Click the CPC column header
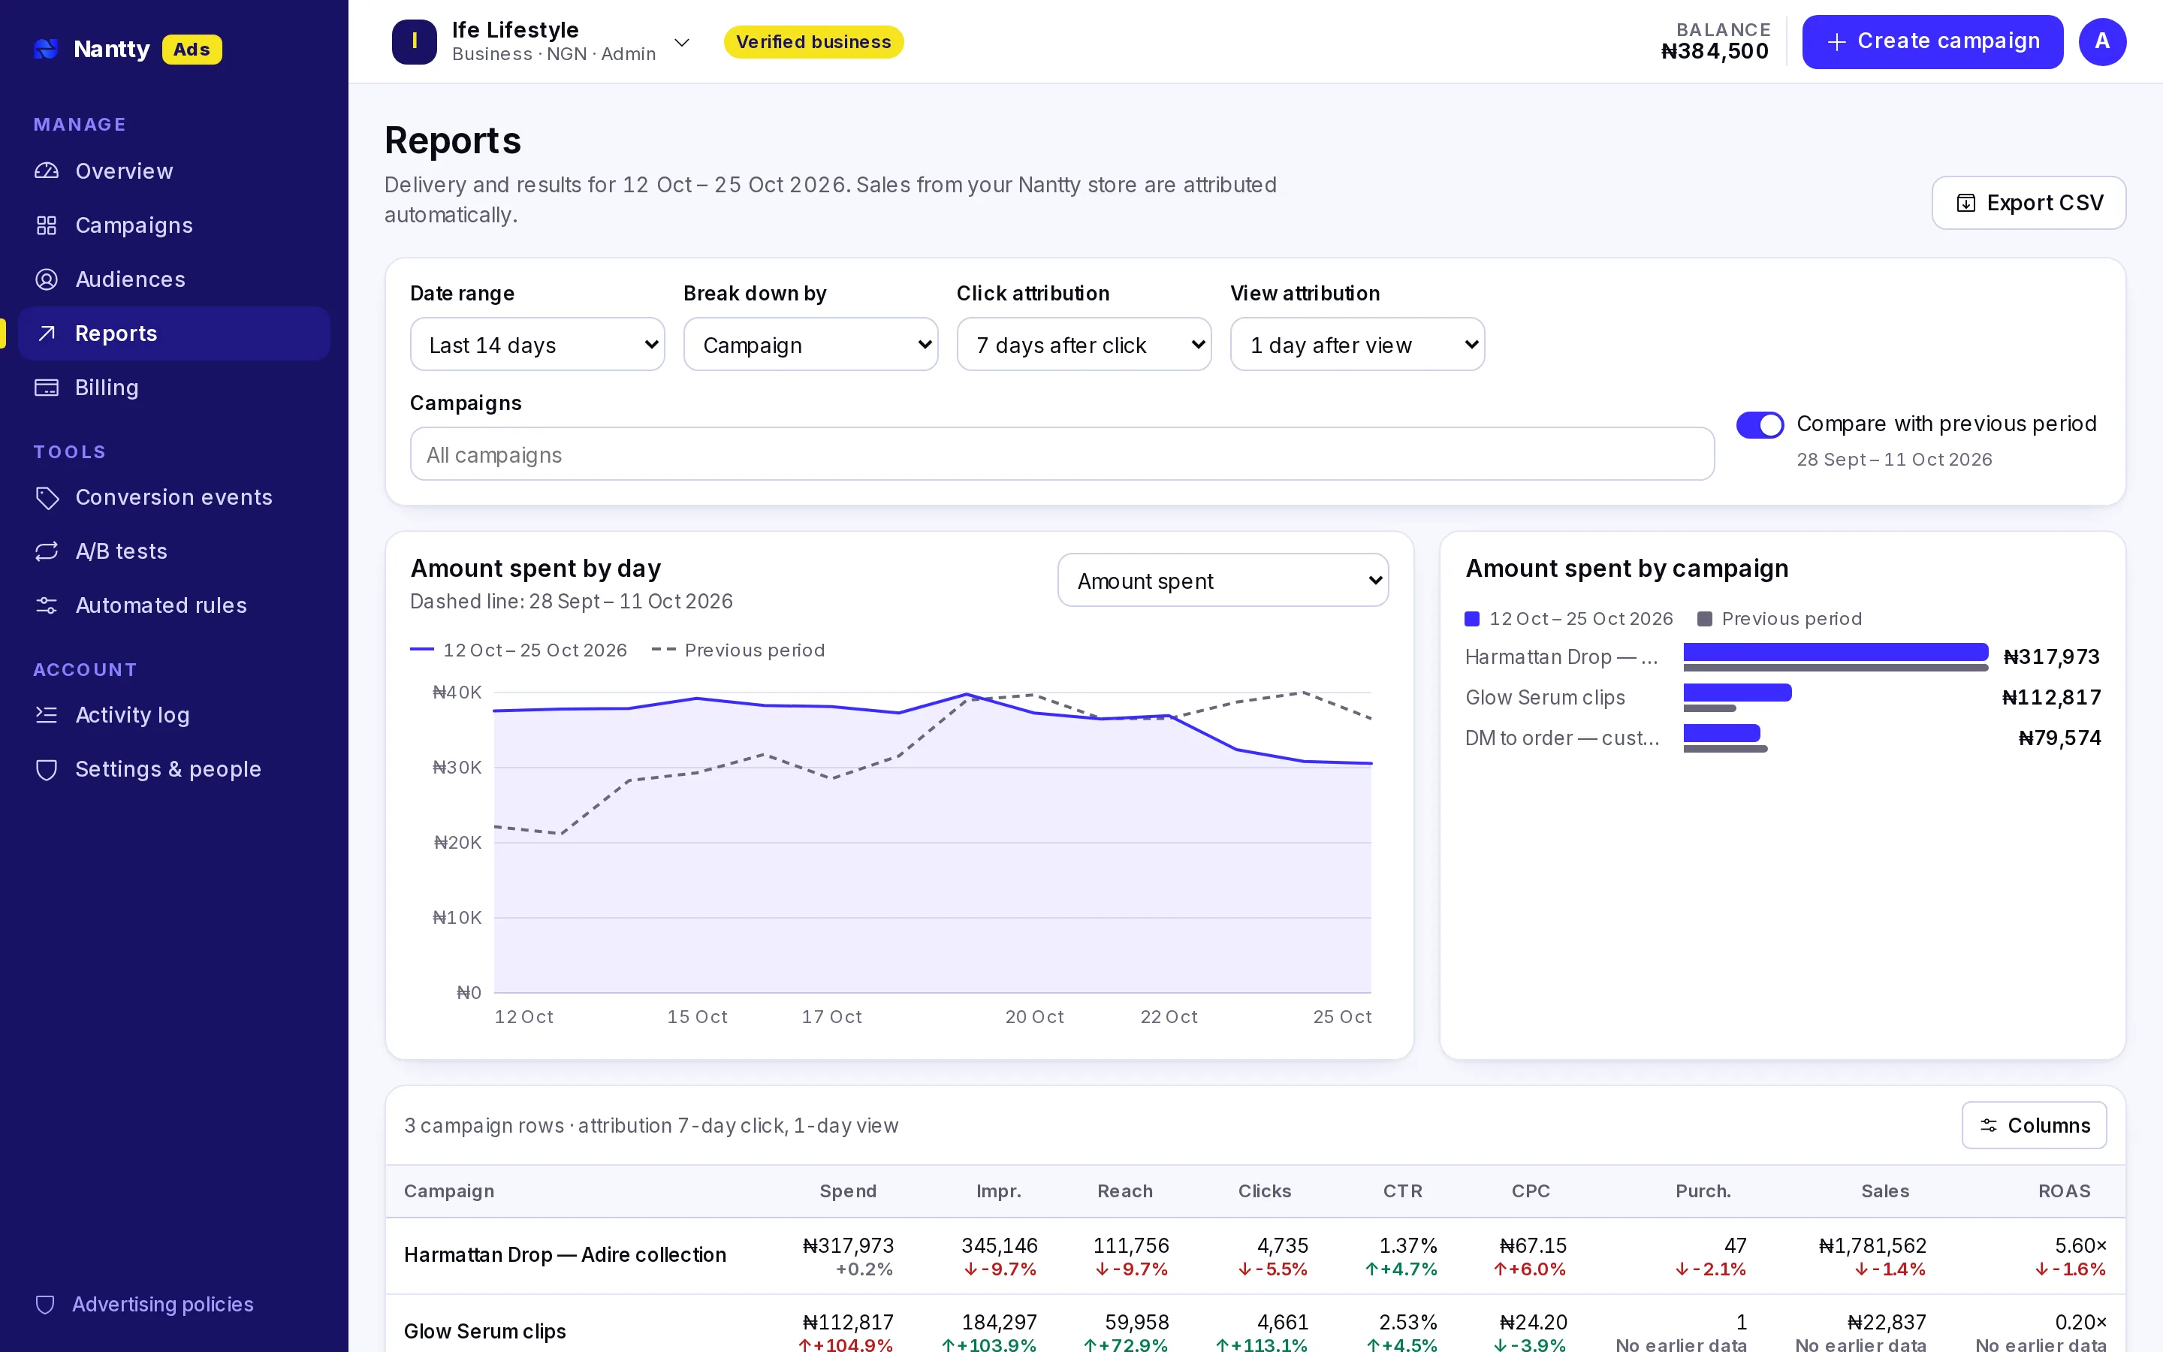Image resolution: width=2163 pixels, height=1352 pixels. (1530, 1191)
